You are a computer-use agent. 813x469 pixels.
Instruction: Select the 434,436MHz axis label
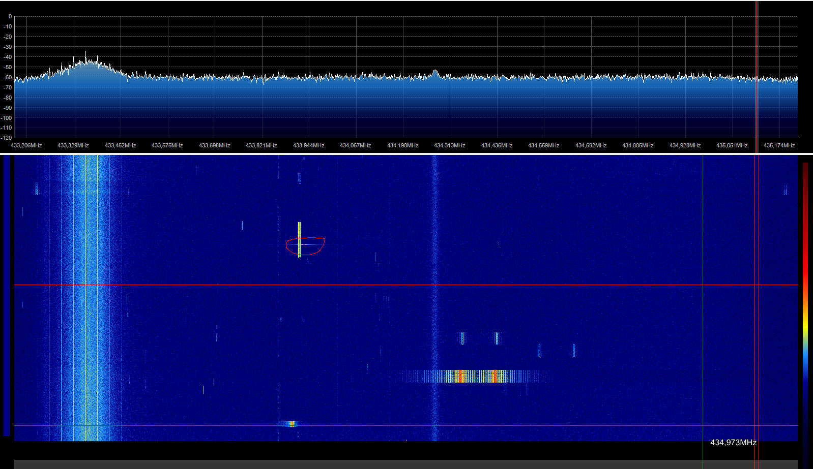click(x=497, y=145)
